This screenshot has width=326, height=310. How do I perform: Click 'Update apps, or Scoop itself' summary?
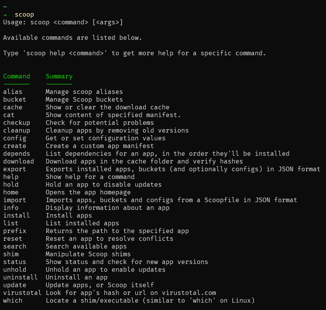click(x=100, y=285)
